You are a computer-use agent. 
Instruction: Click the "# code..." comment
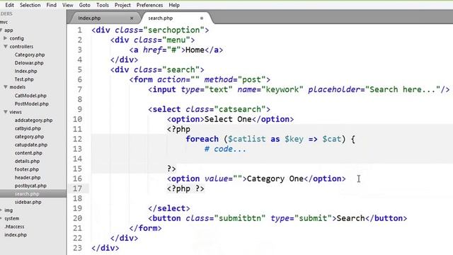click(225, 149)
